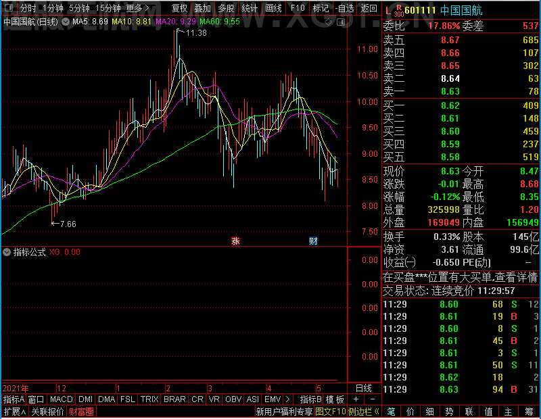Click the 标记 mark button
The width and height of the screenshot is (541, 419).
pos(321,8)
